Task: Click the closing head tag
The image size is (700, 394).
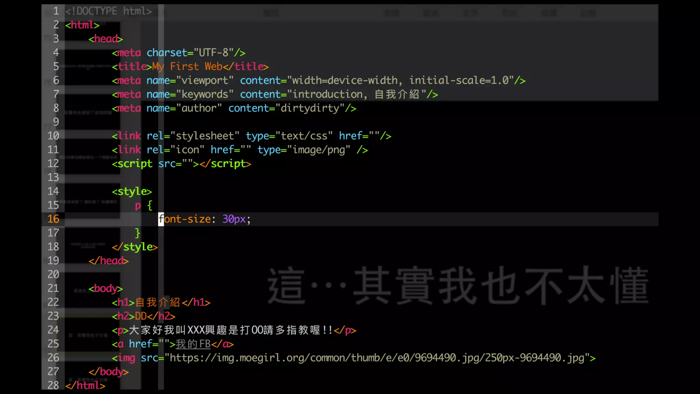Action: [109, 261]
